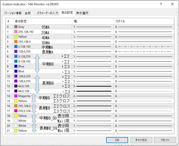This screenshot has width=179, height=146.
Task: Open the 全般 tab
Action: [28, 13]
